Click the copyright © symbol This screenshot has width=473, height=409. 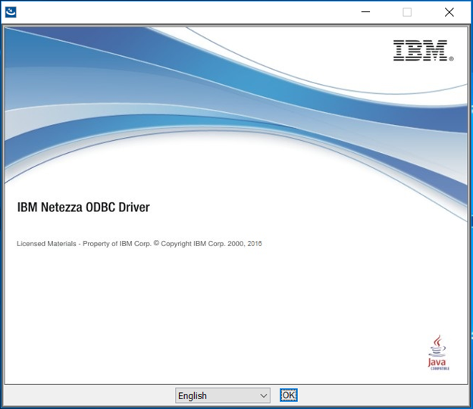[156, 243]
